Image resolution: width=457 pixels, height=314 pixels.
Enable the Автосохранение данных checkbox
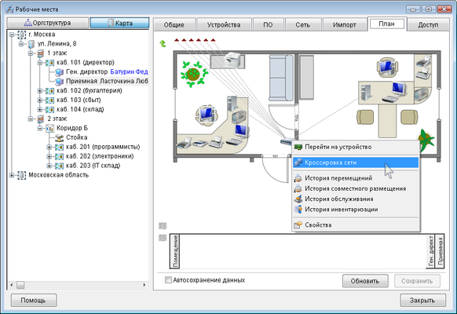click(168, 280)
